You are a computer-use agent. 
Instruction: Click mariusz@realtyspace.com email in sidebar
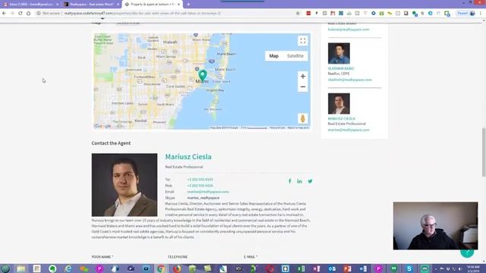349,130
